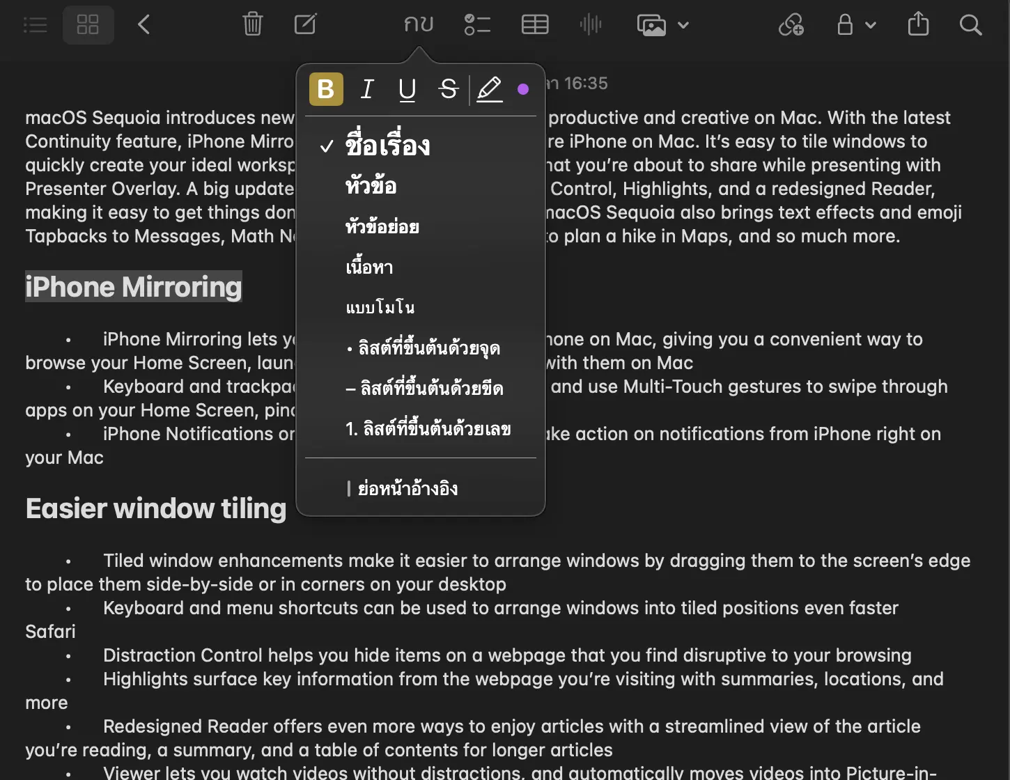Delete note using the trash icon
Viewport: 1010px width, 780px height.
click(252, 25)
